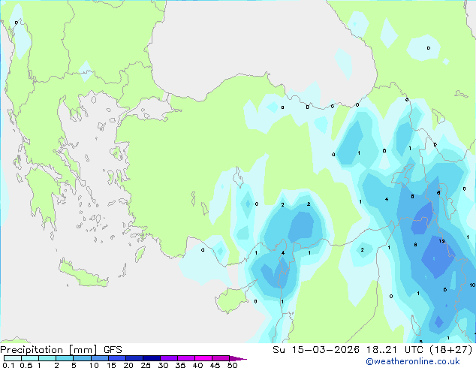476x368 pixels.
Task: Choose the 10–15 mm legend swatch
Action: coord(99,358)
